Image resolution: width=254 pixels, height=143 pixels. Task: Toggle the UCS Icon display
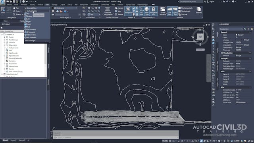pos(142,11)
